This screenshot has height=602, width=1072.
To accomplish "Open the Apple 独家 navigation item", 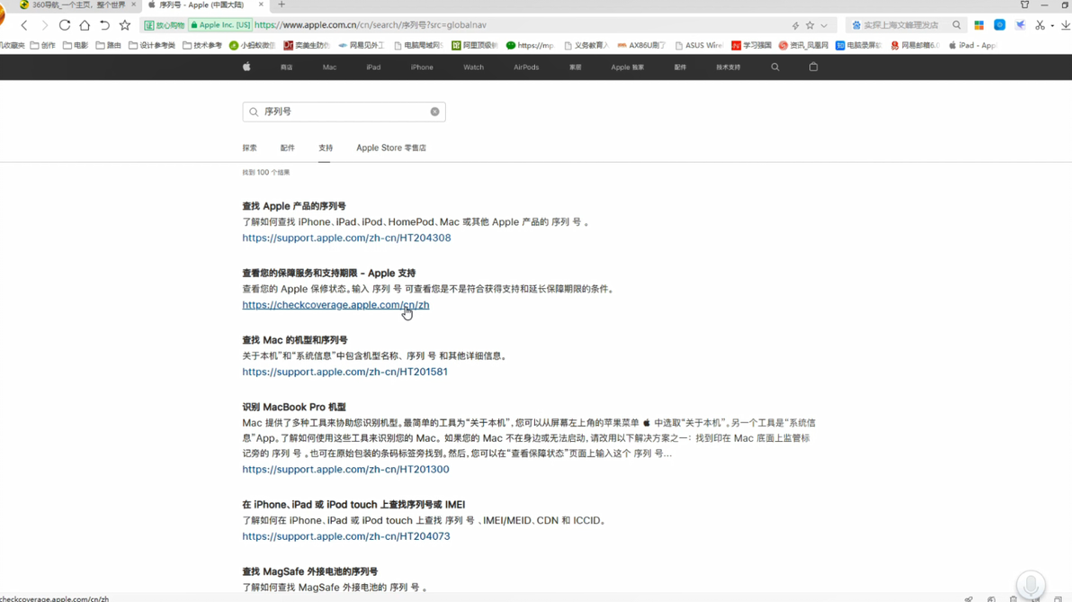I will 628,67.
